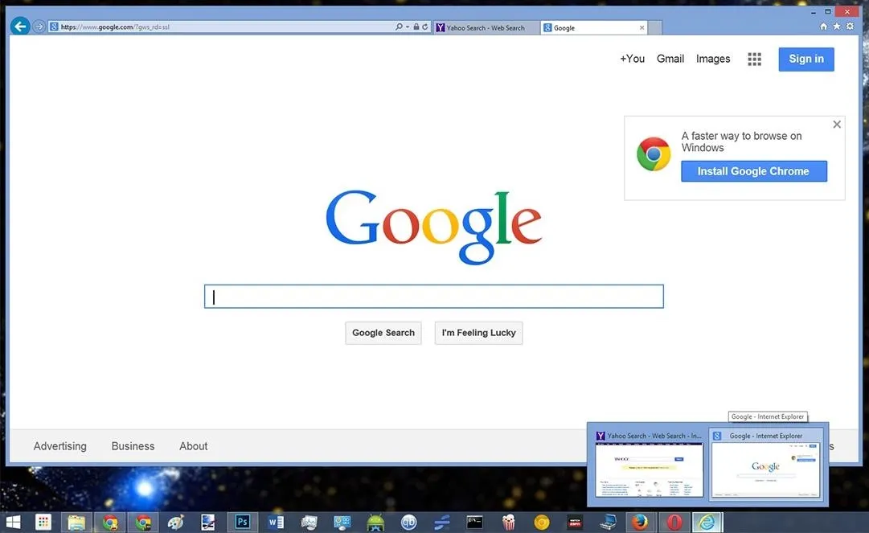Select the Yahoo Search taskbar preview thumbnail
The image size is (869, 533).
pyautogui.click(x=649, y=465)
